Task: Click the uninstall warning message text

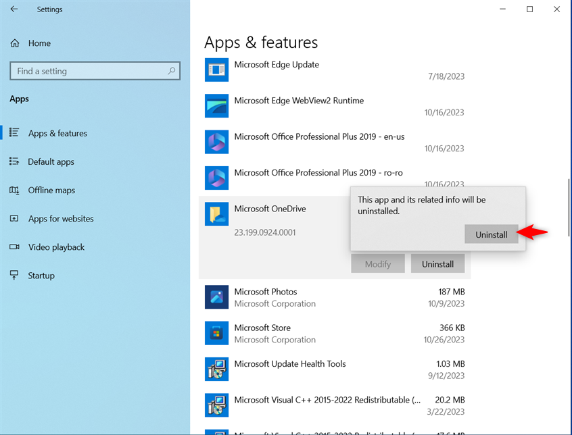Action: coord(421,205)
